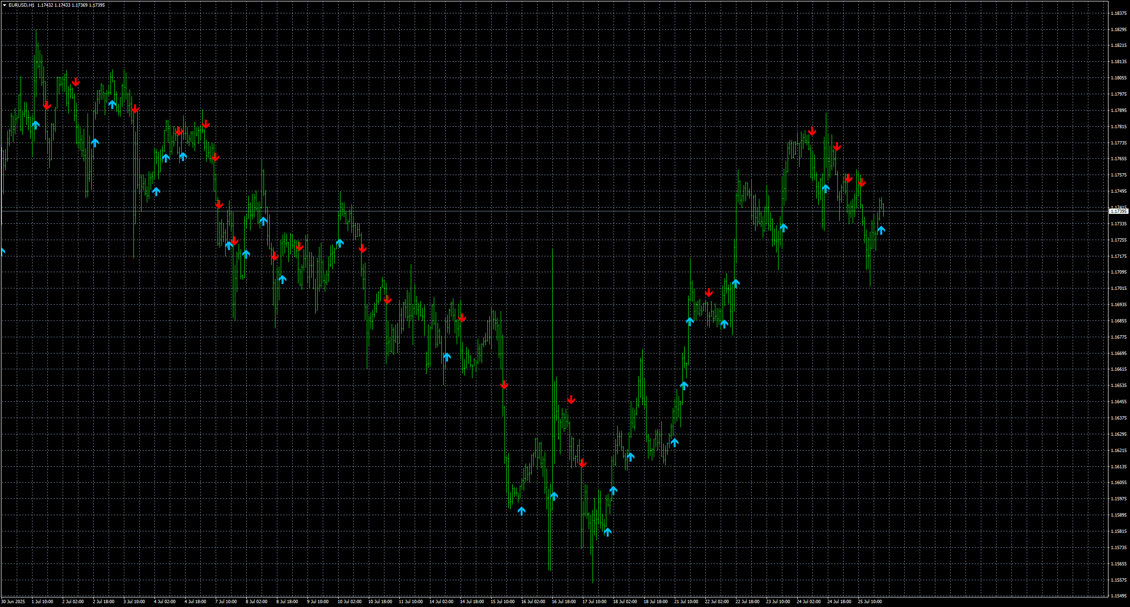Select the current price tag 1.17395 on price scale
Screen dimensions: 1130x607
coord(1119,211)
